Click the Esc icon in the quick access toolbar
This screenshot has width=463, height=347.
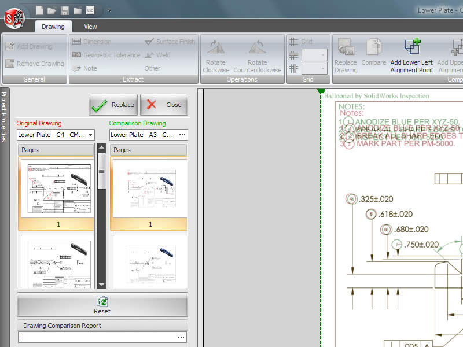89,9
